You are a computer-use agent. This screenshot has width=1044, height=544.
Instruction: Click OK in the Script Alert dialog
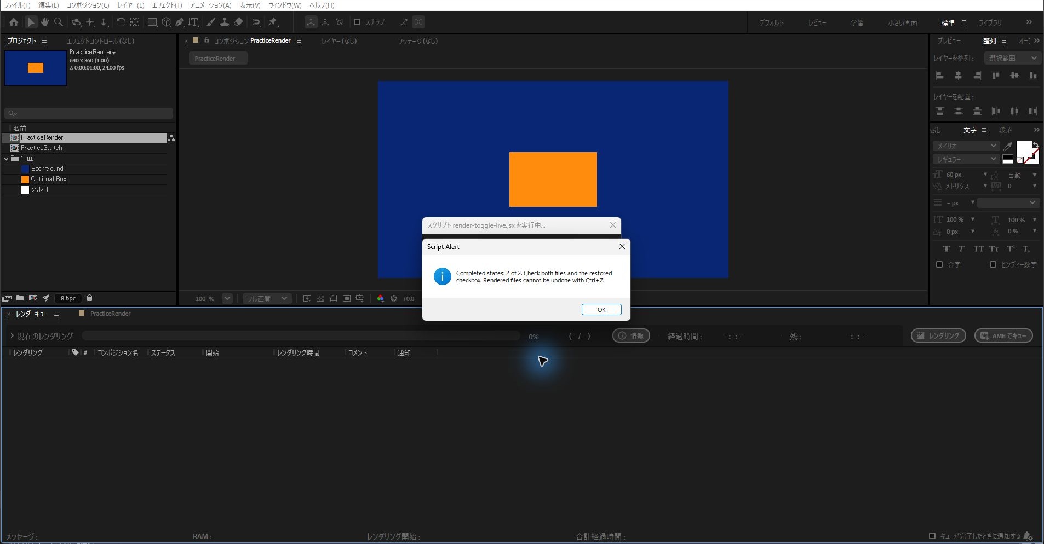point(601,310)
